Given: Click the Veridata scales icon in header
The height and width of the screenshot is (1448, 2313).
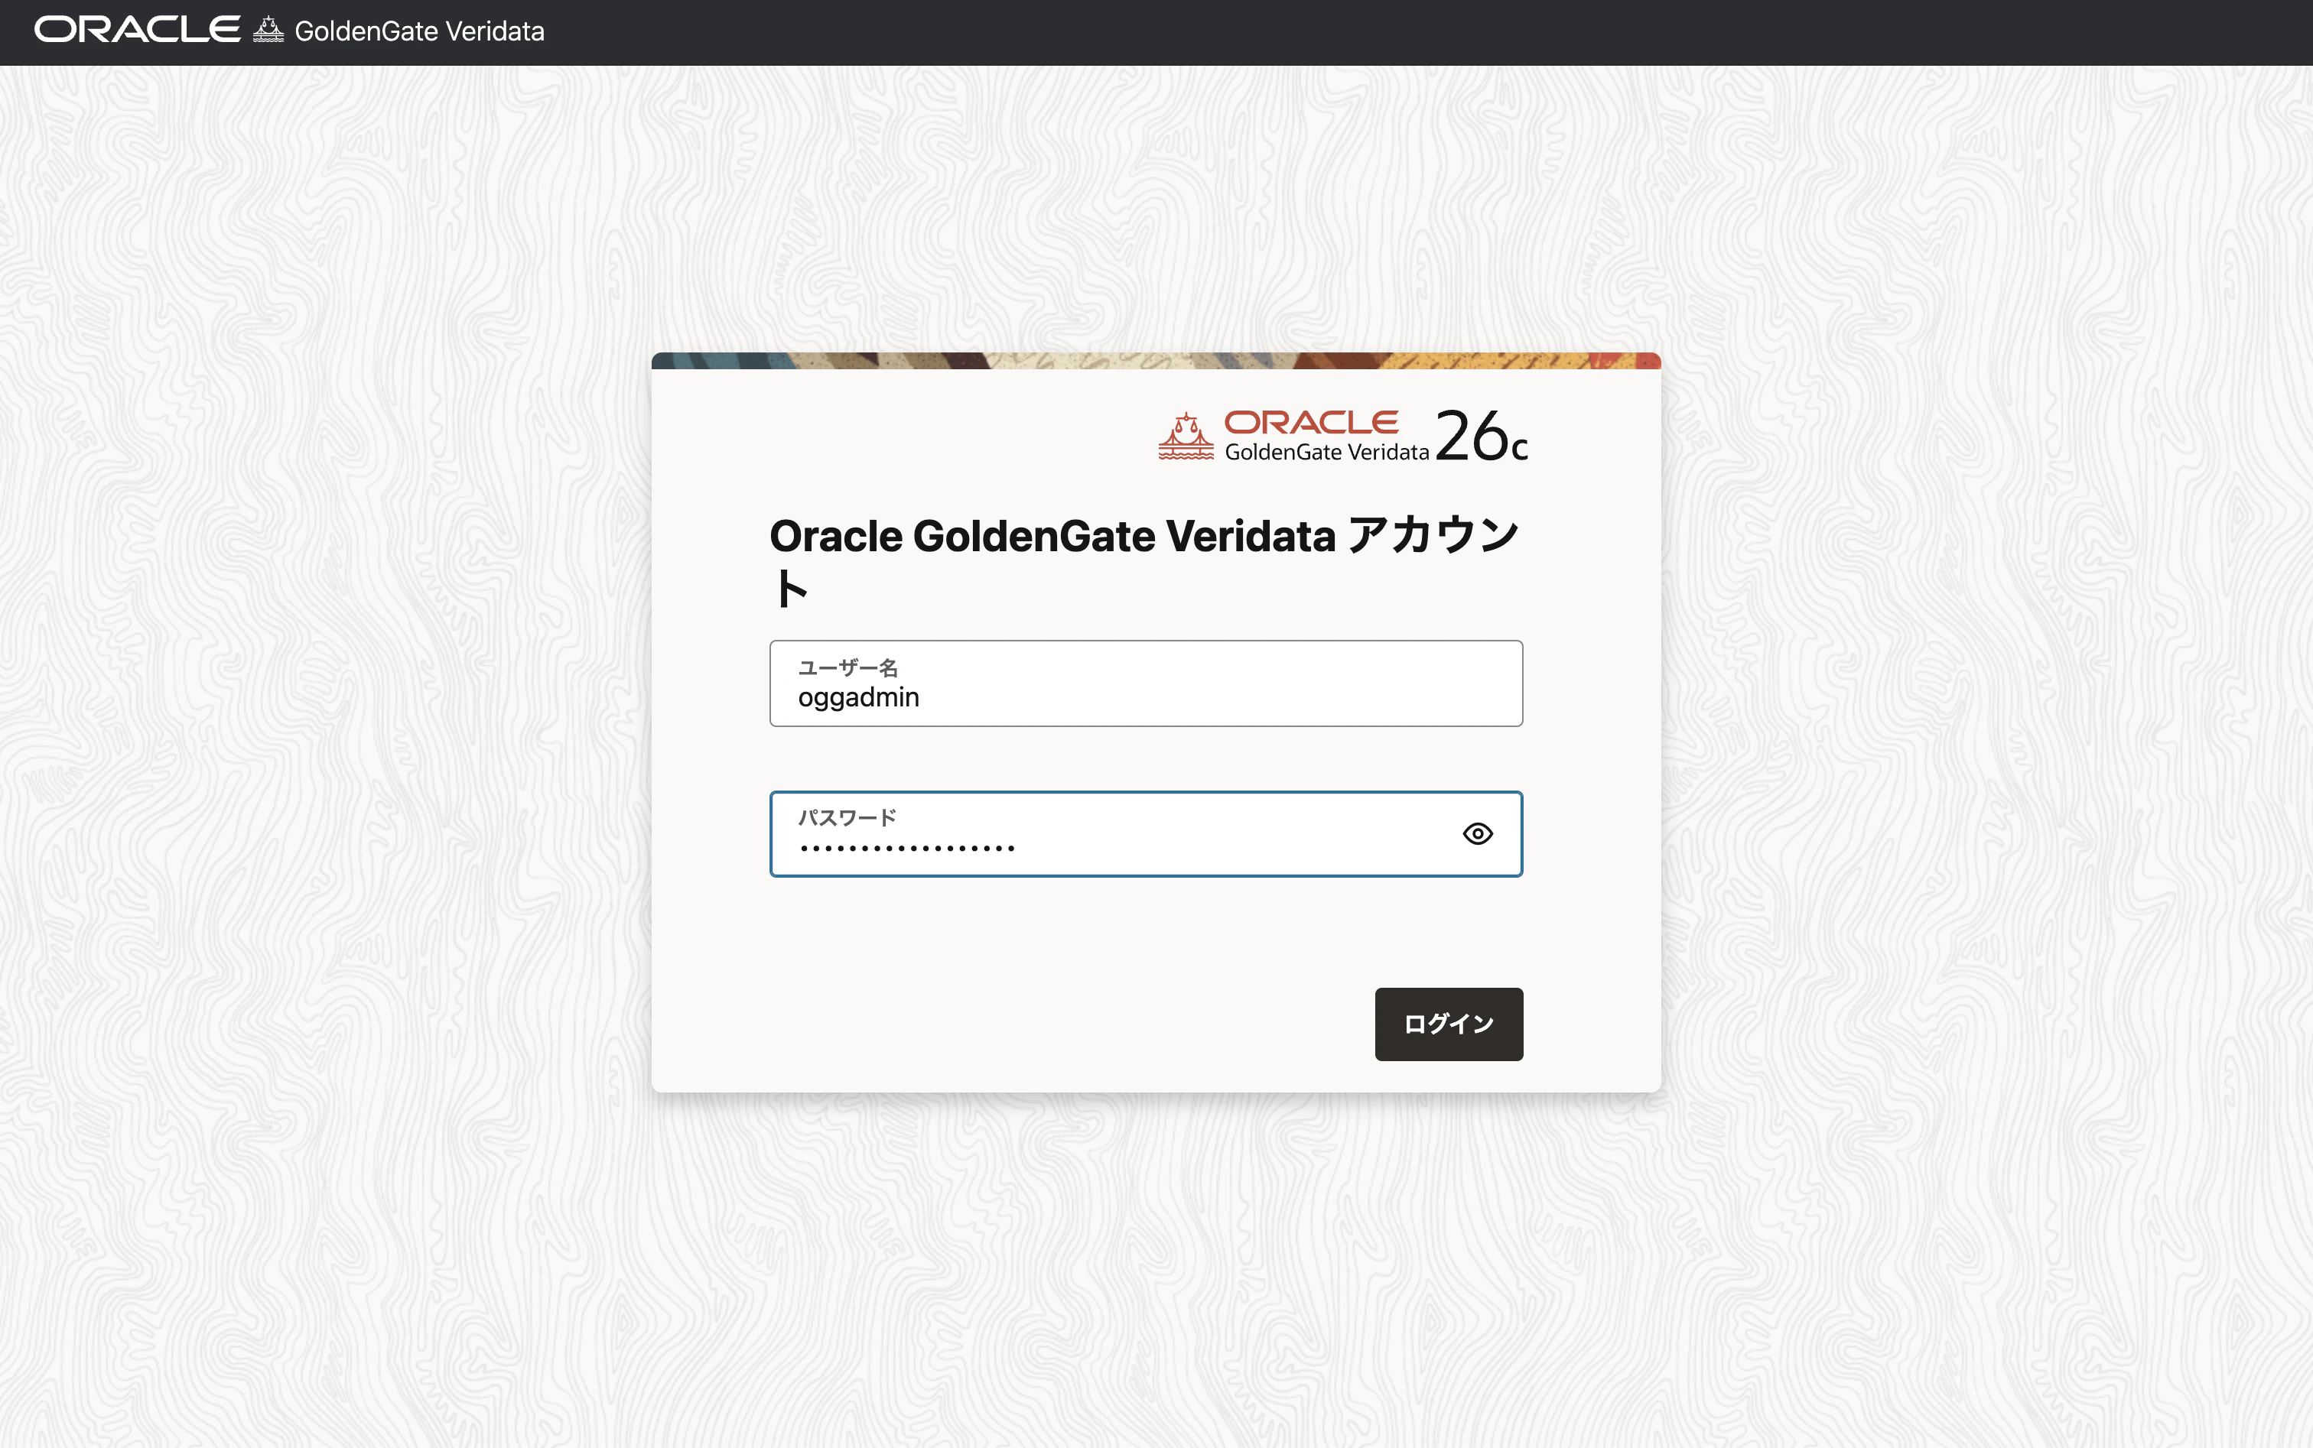Looking at the screenshot, I should click(x=268, y=31).
